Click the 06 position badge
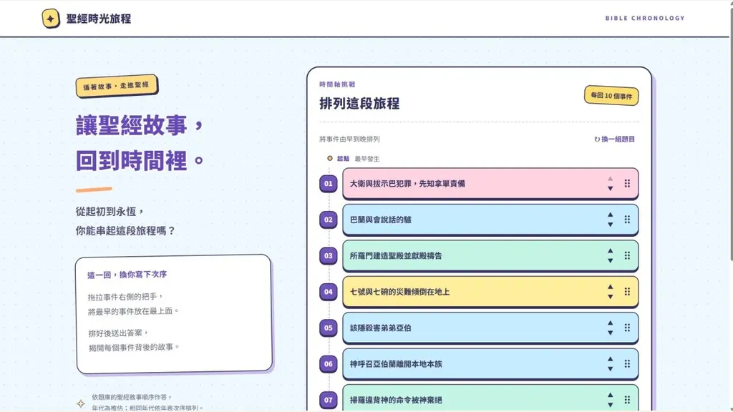 click(x=328, y=364)
